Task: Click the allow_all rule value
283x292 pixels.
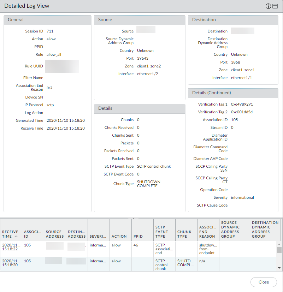Action: [54, 55]
